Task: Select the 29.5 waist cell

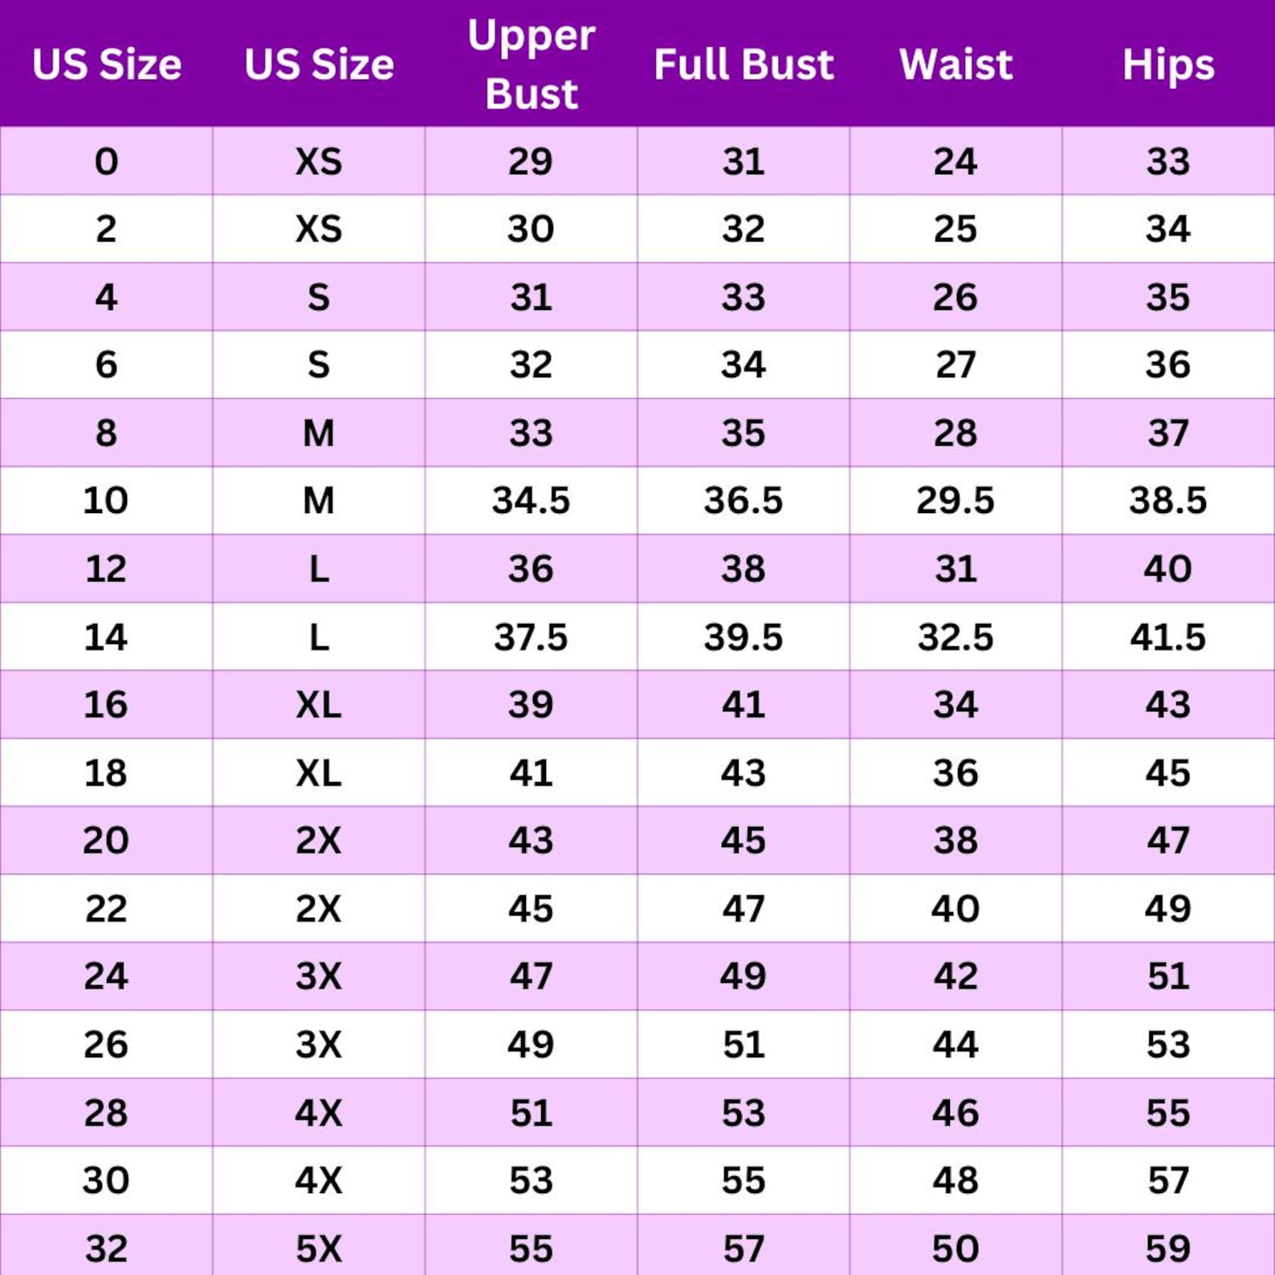Action: (955, 500)
